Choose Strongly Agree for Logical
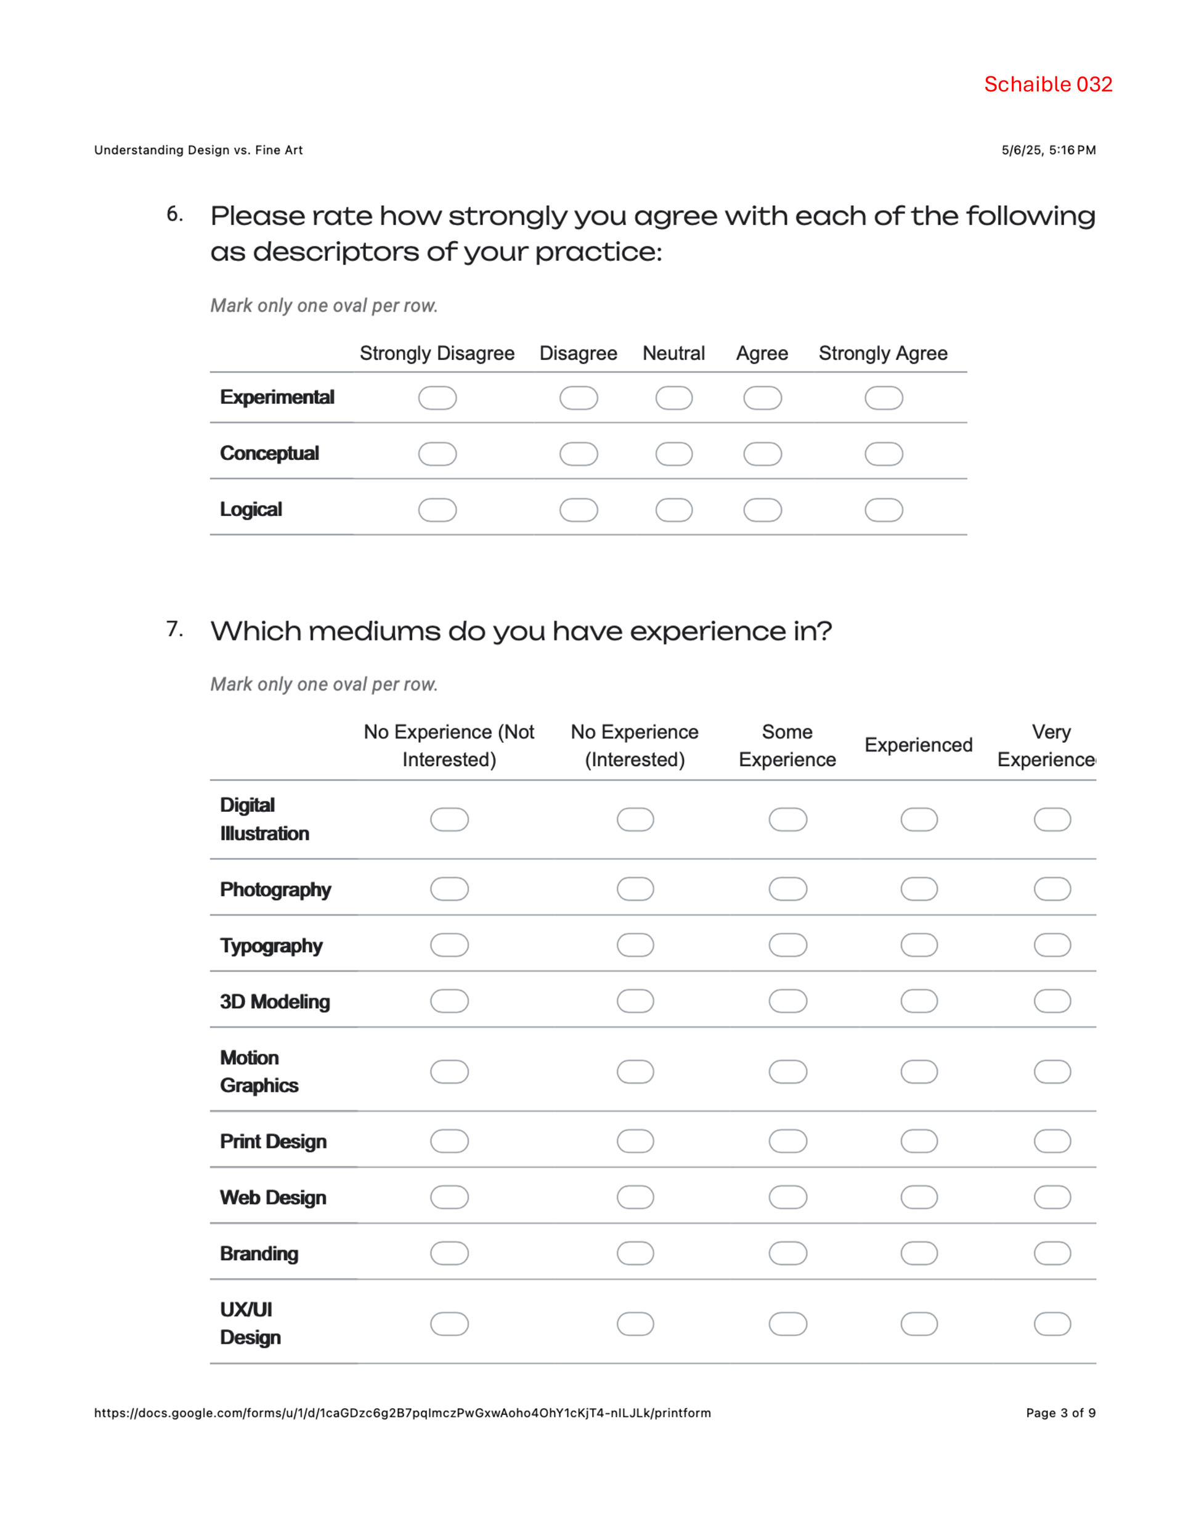This screenshot has width=1183, height=1532. pyautogui.click(x=883, y=510)
